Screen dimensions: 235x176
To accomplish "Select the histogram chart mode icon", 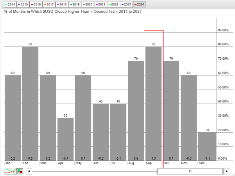I will [20, 171].
